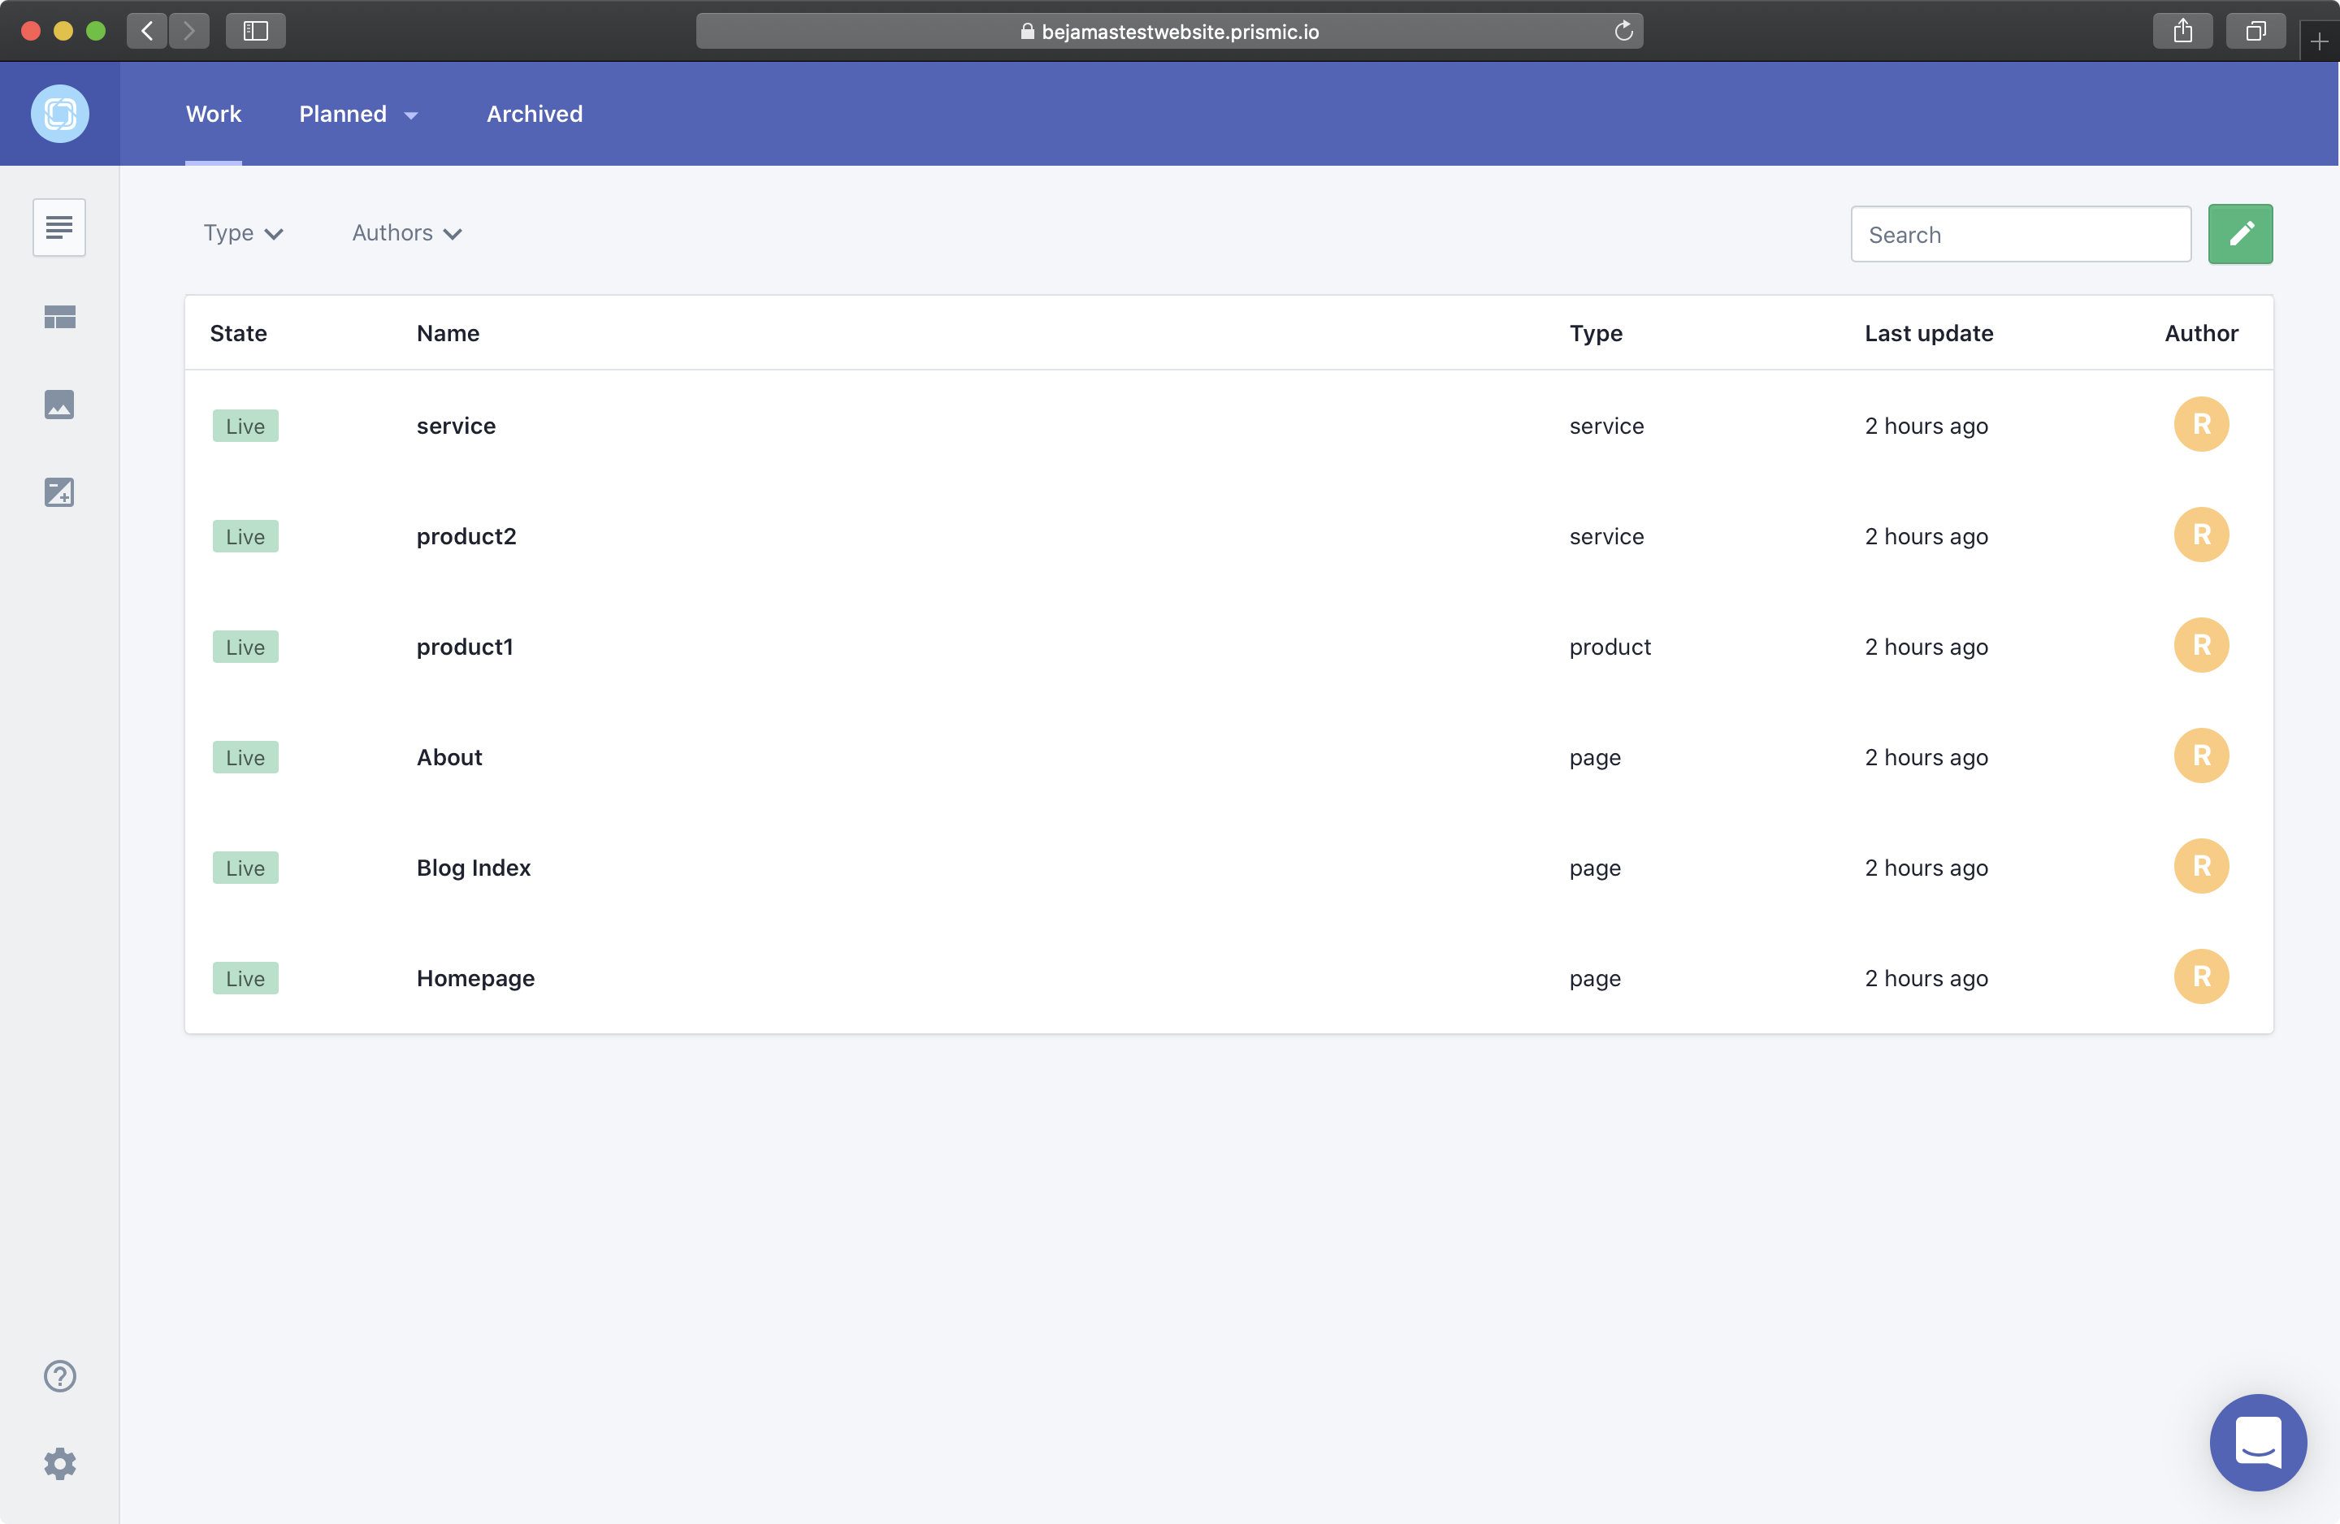This screenshot has width=2340, height=1524.
Task: Click the Prismic workspace logo
Action: (x=60, y=113)
